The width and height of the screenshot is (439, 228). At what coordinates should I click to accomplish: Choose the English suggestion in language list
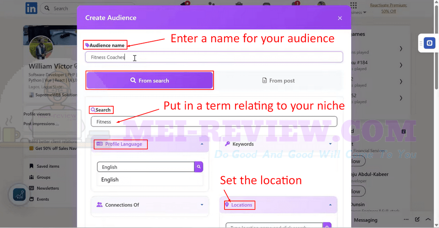150,179
